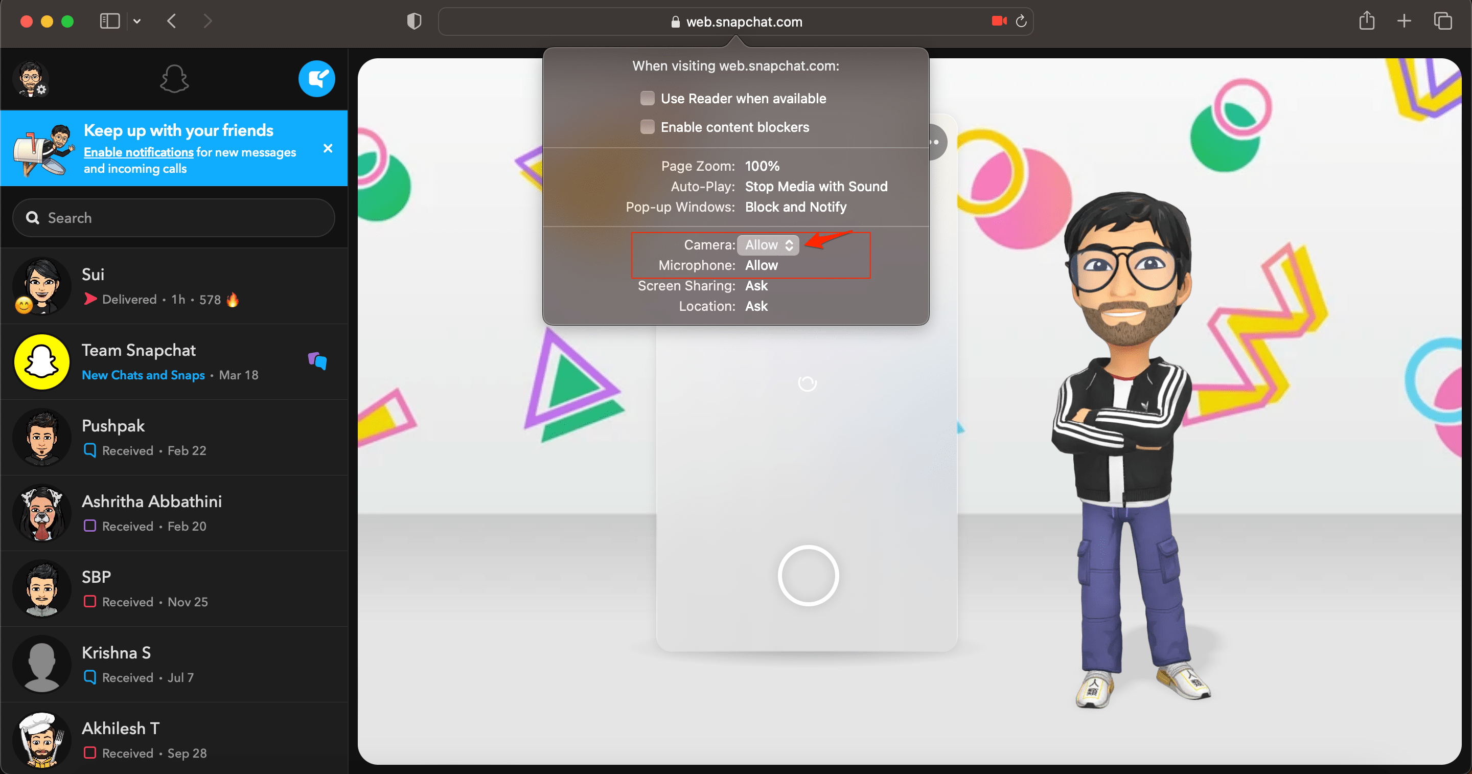Toggle Use Reader when available checkbox
Screen dimensions: 1472x774
[x=647, y=98]
